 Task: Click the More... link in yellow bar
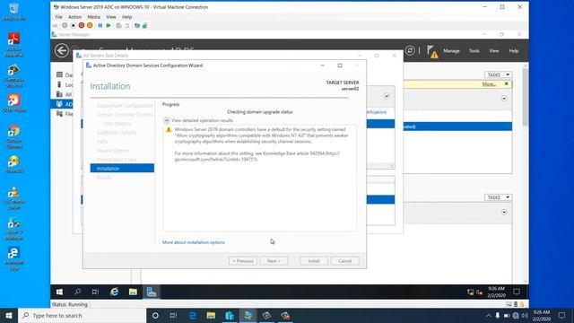pos(489,83)
